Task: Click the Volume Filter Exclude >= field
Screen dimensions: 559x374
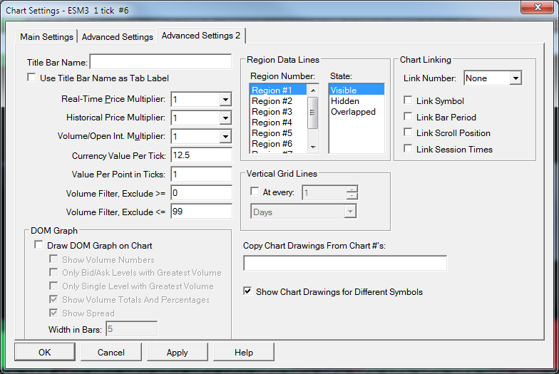Action: pyautogui.click(x=201, y=192)
